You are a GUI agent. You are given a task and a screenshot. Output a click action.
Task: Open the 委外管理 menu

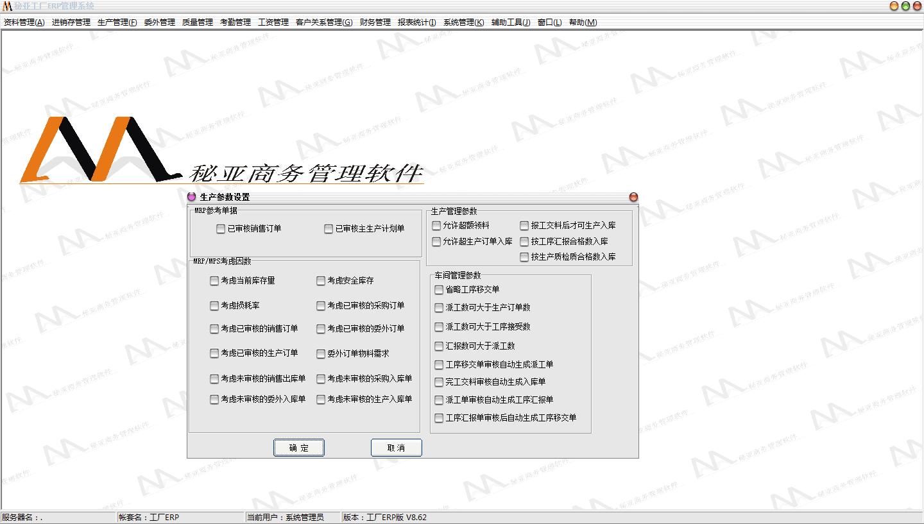(x=160, y=22)
